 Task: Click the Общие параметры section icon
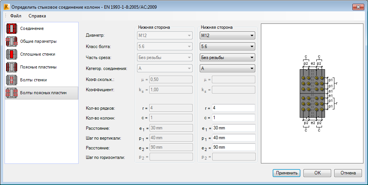point(12,41)
